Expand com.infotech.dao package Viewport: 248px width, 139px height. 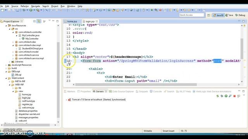(x=13, y=42)
